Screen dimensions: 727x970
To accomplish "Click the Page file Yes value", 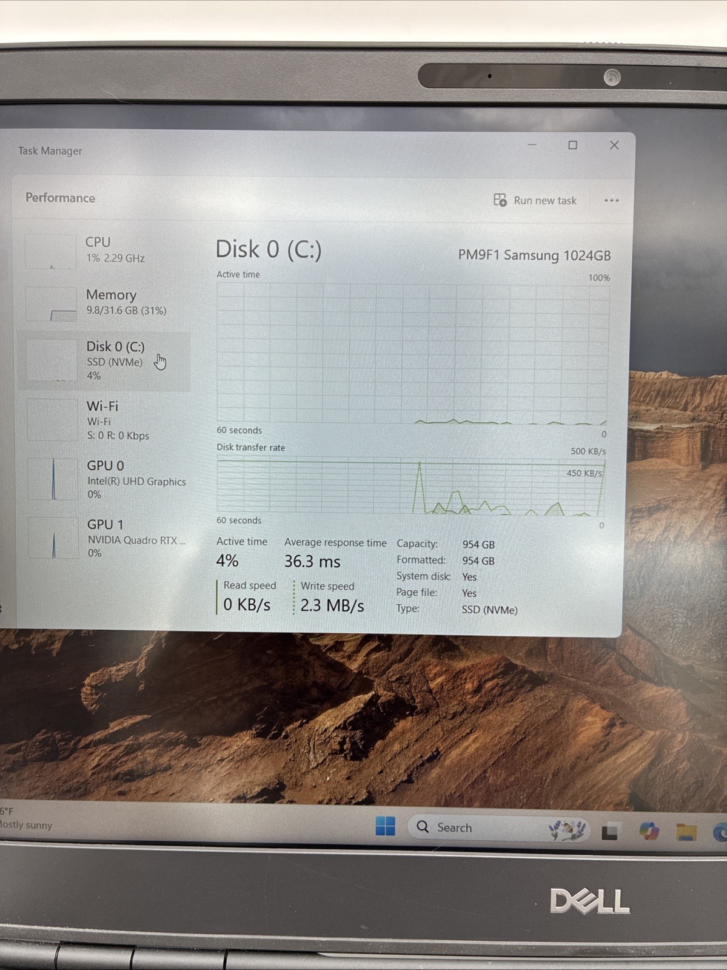I will pos(469,593).
